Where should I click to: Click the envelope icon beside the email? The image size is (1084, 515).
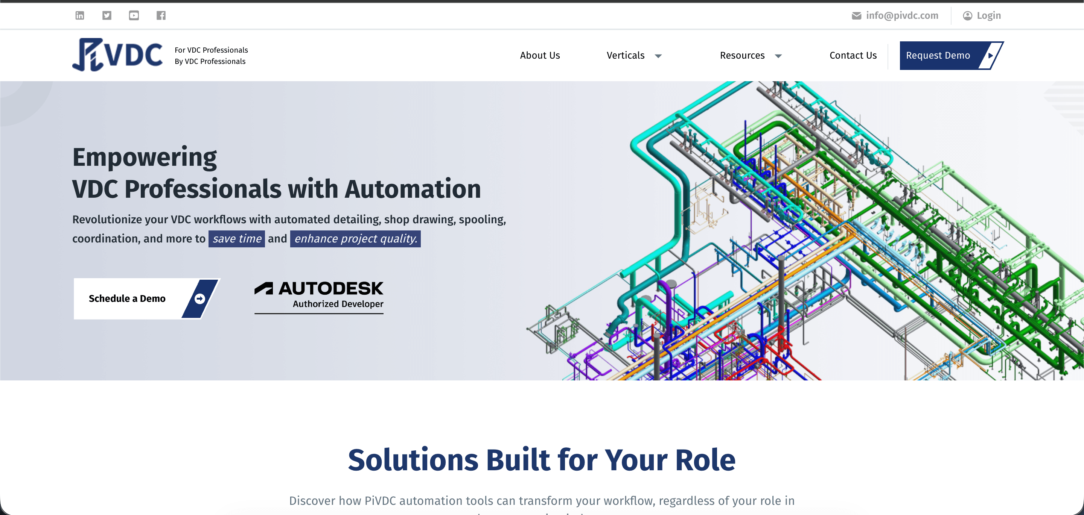856,16
